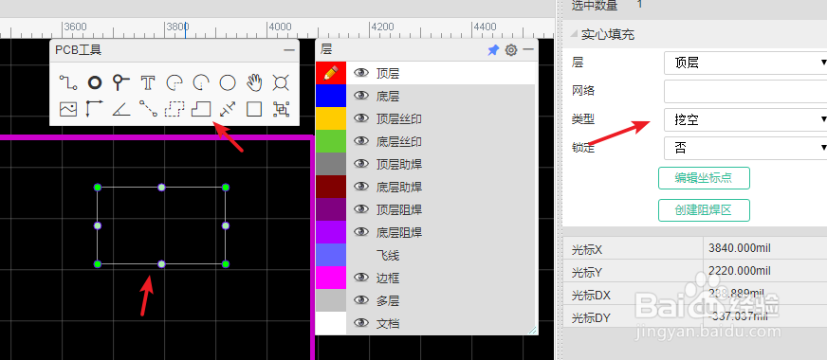Click the bottom-right corner handle of selected rectangle

tap(226, 263)
